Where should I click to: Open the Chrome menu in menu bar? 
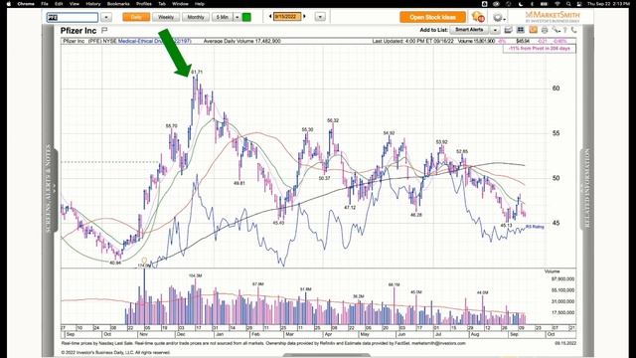point(26,4)
